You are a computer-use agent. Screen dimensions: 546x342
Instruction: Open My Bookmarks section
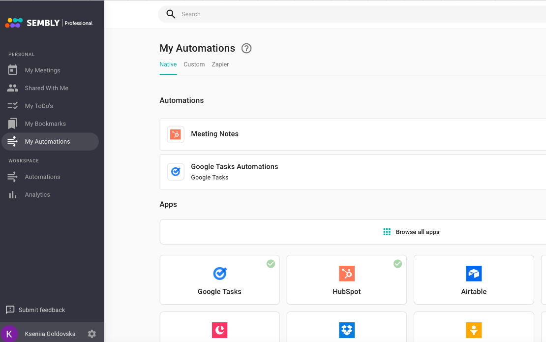[45, 124]
